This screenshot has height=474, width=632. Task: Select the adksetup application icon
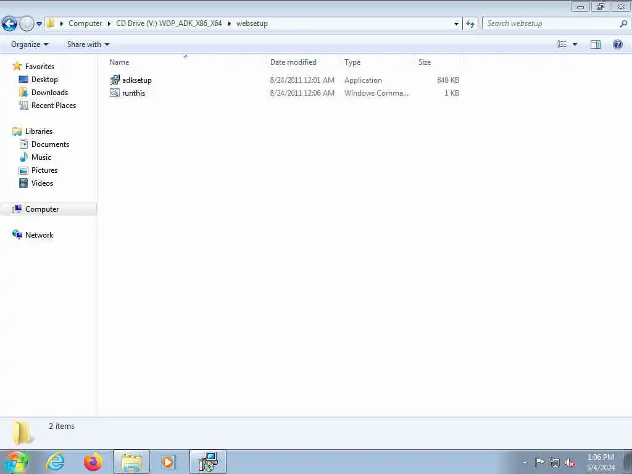[115, 80]
